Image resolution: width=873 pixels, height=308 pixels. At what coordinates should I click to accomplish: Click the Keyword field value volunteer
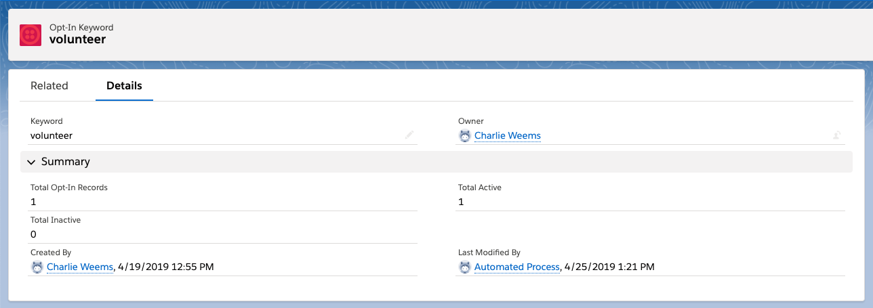point(52,135)
